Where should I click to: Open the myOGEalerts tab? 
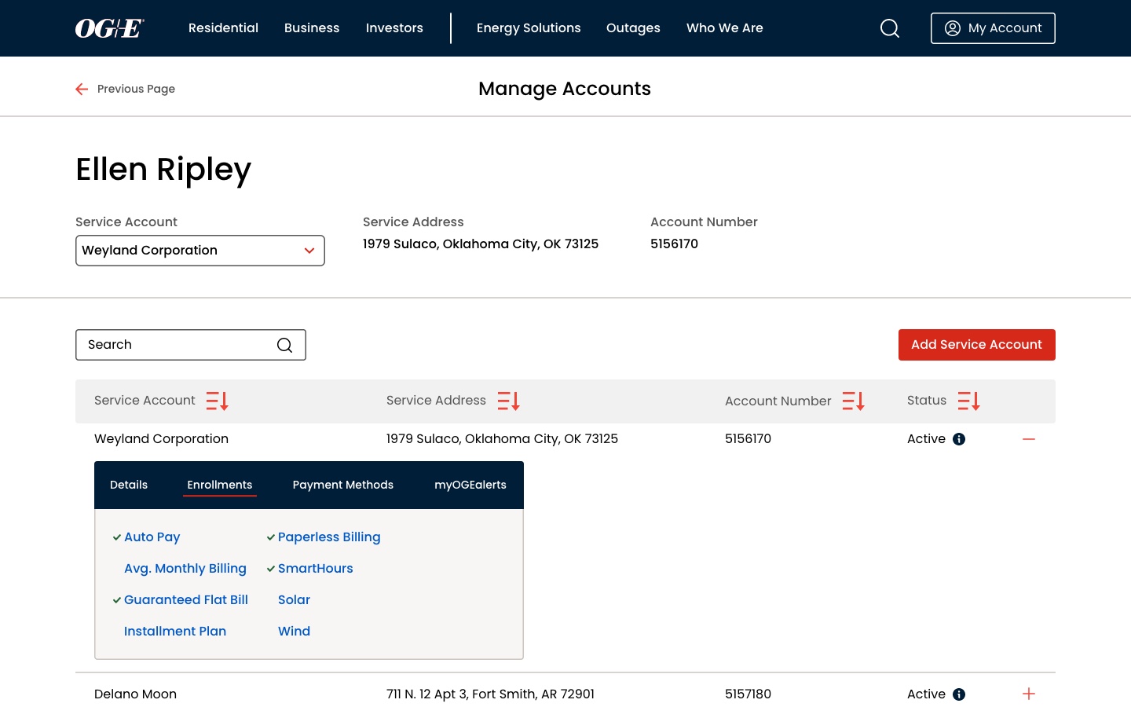point(470,485)
